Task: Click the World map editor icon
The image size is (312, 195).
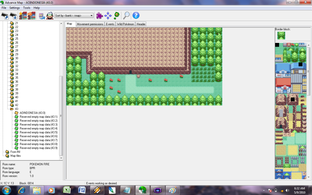Action: click(42, 16)
